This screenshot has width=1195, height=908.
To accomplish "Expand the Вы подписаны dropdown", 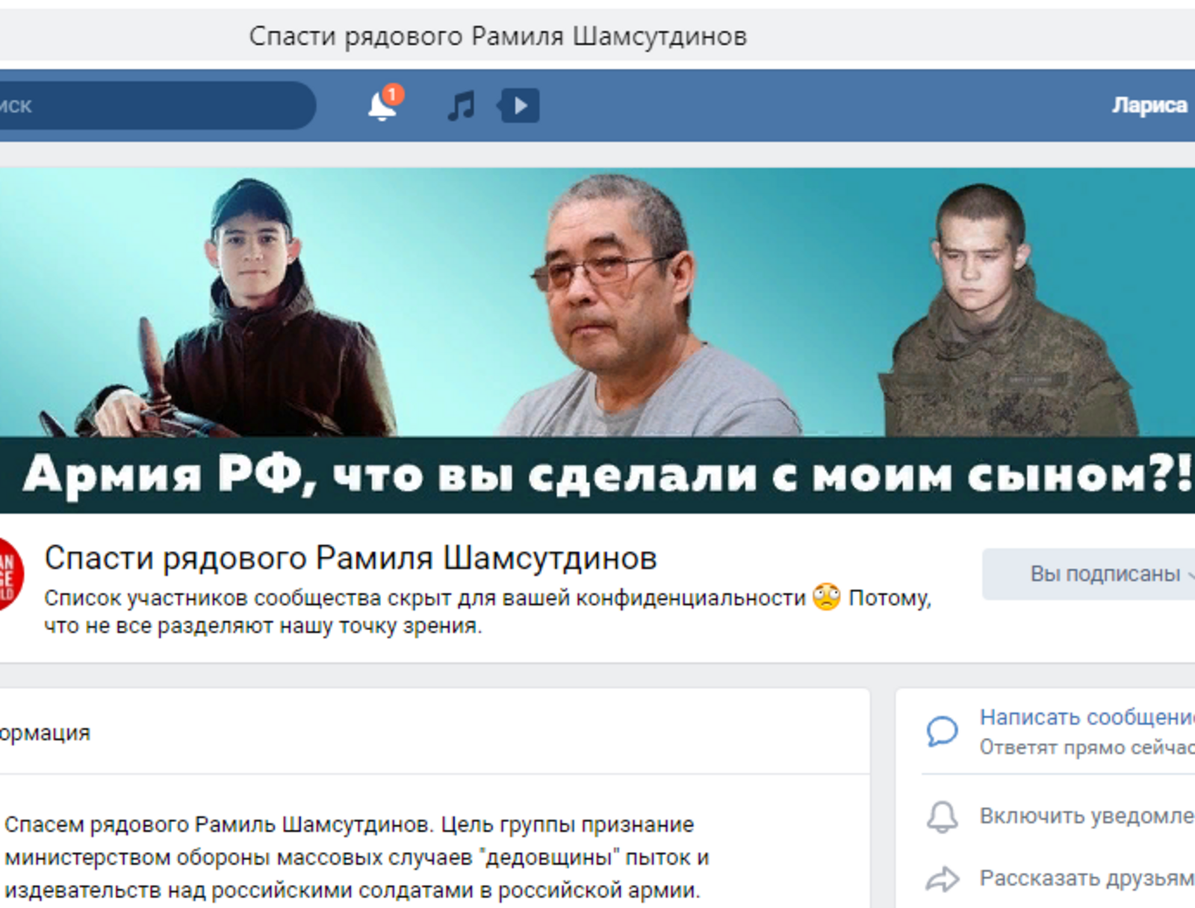I will click(1089, 573).
